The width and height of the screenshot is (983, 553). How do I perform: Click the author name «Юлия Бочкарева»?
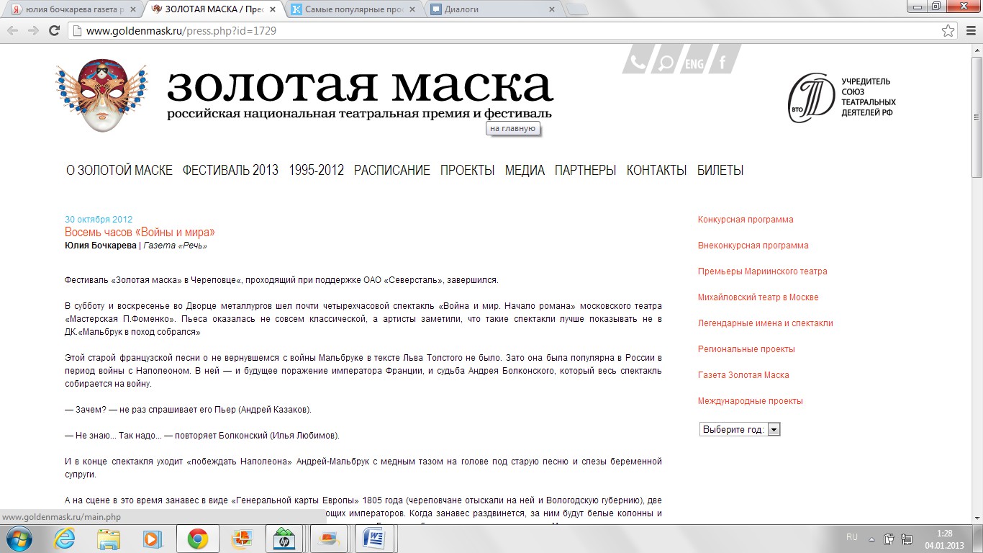point(100,246)
